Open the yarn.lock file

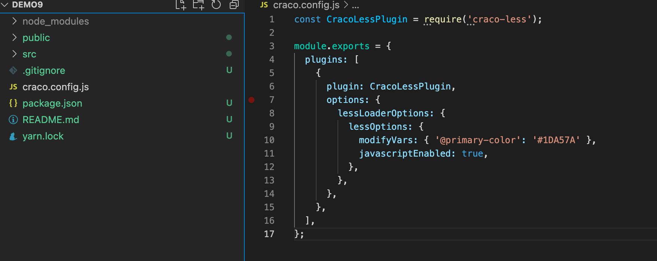pos(43,136)
